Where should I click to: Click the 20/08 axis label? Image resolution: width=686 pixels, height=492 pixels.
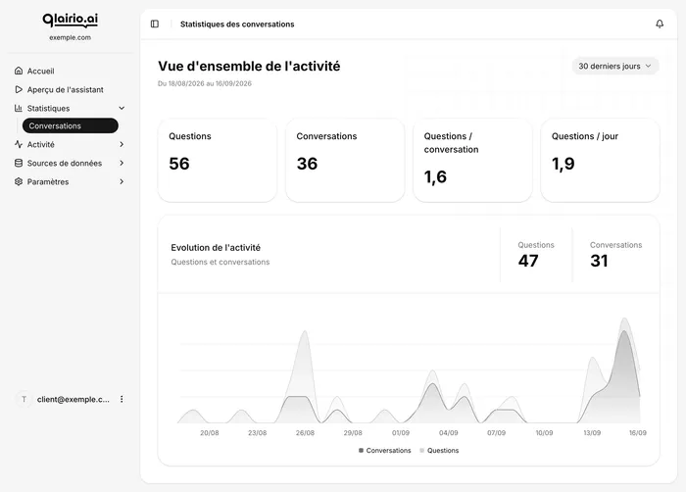(210, 433)
